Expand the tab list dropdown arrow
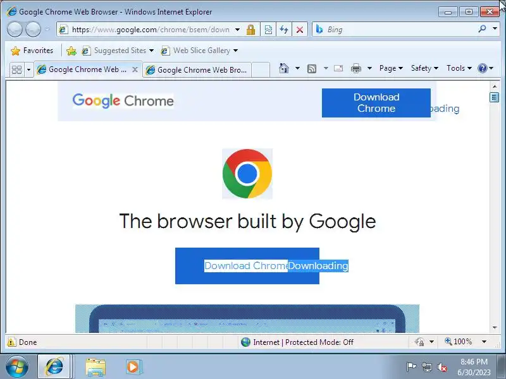506x379 pixels. click(x=28, y=69)
